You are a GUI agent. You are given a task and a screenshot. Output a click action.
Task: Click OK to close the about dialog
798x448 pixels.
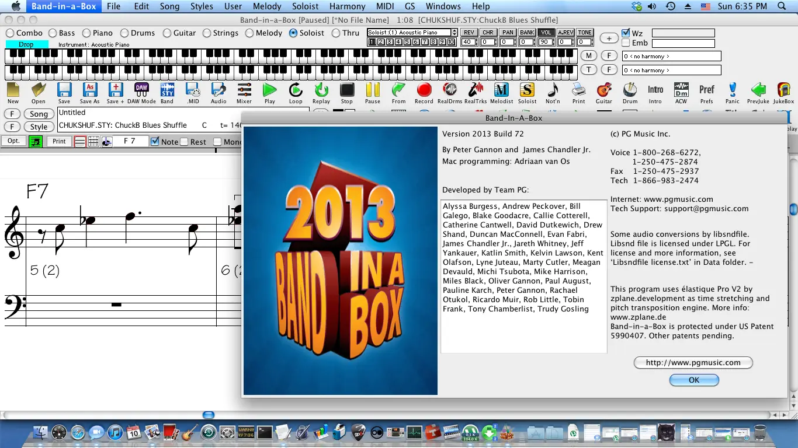(694, 380)
